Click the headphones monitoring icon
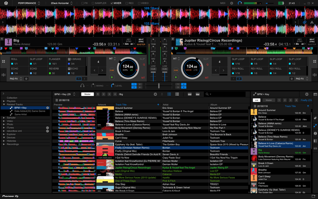 [82, 86]
